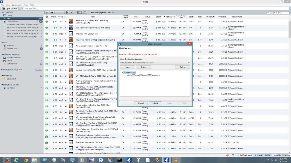The width and height of the screenshot is (291, 163).
Task: Open the Community menu
Action: pos(16,5)
